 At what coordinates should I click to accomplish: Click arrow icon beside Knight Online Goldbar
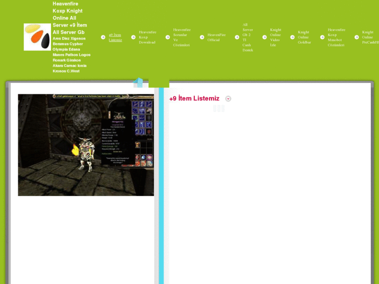[292, 37]
